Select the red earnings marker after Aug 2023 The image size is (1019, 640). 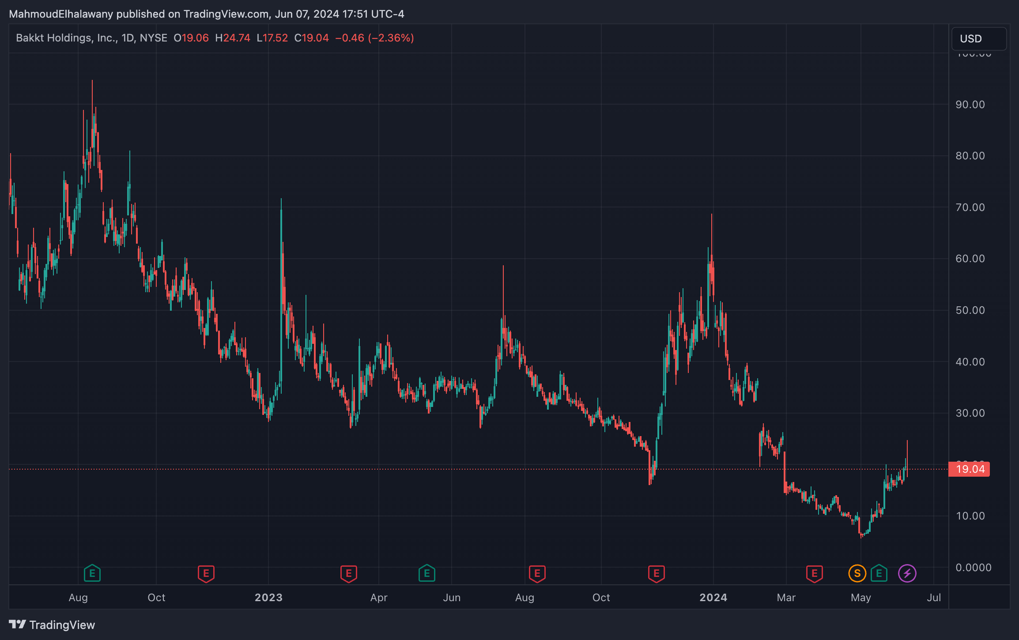(x=537, y=573)
